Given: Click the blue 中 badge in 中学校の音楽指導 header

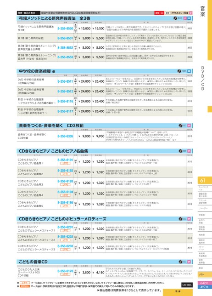Looking at the screenshot, I should point(189,71).
